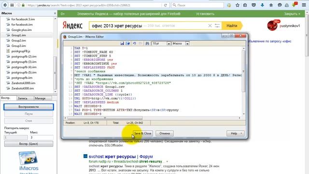Open downloads with the blue arrow icon
The width and height of the screenshot is (309, 174).
(x=262, y=5)
